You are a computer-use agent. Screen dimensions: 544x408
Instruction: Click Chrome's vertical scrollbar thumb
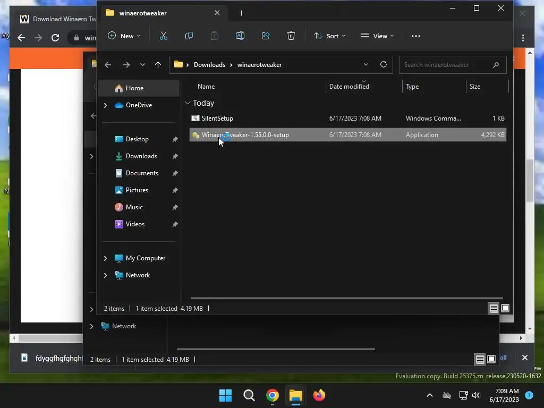click(x=530, y=181)
